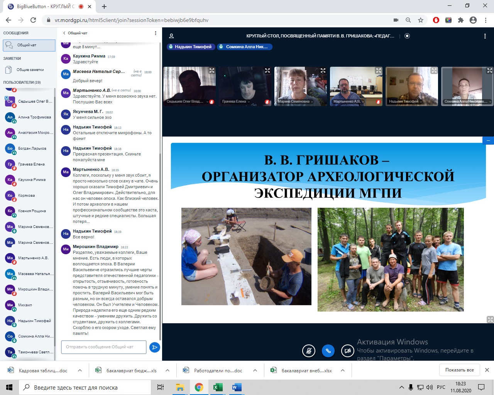The width and height of the screenshot is (494, 395).
Task: Open downloaded file Кадровая таблиц....doc
Action: (x=38, y=370)
